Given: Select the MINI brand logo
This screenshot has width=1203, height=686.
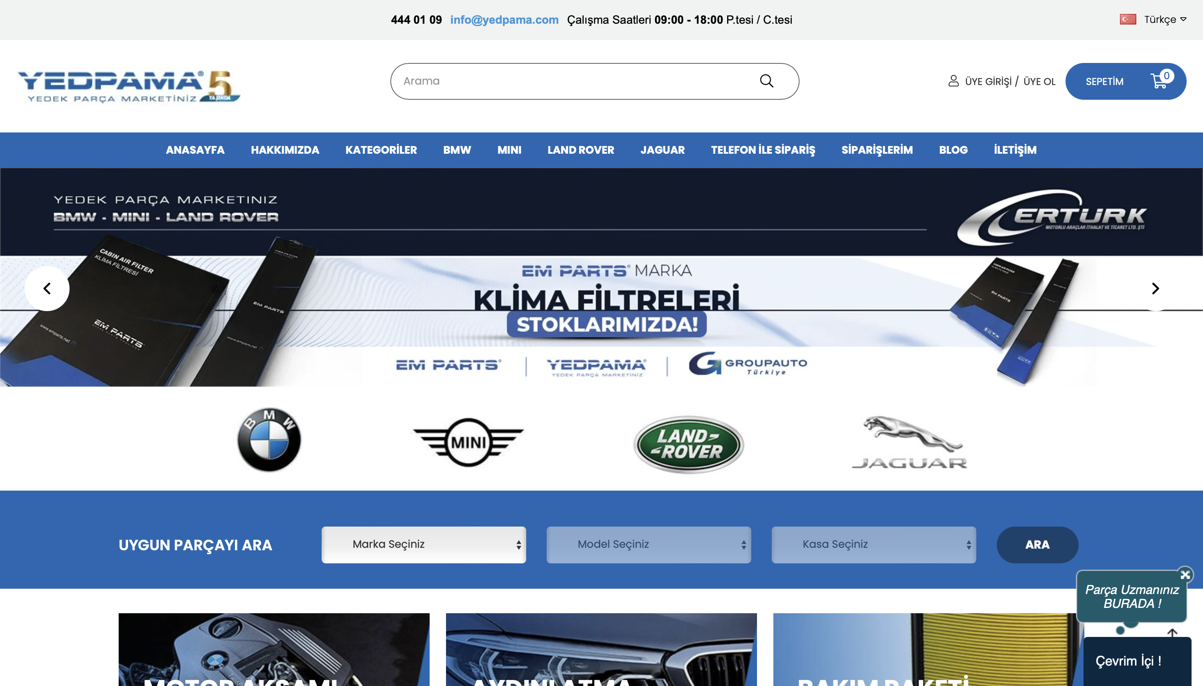Looking at the screenshot, I should [x=468, y=442].
